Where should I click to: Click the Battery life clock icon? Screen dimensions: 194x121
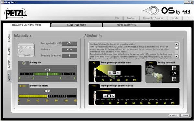click(24, 63)
